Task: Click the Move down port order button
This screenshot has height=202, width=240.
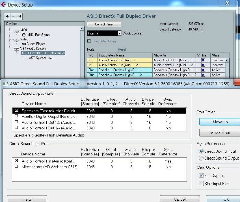Action: tap(220, 133)
